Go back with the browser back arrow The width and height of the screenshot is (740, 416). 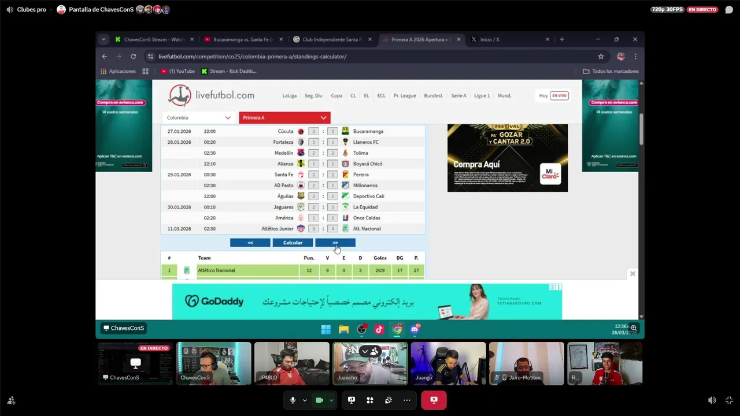coord(104,57)
